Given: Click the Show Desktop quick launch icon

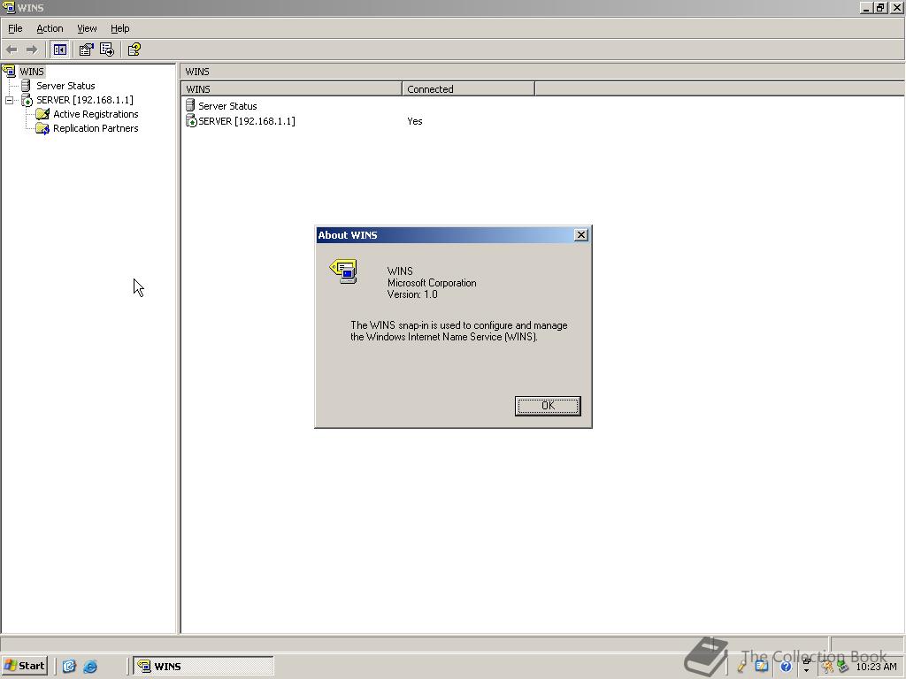Looking at the screenshot, I should click(x=69, y=666).
